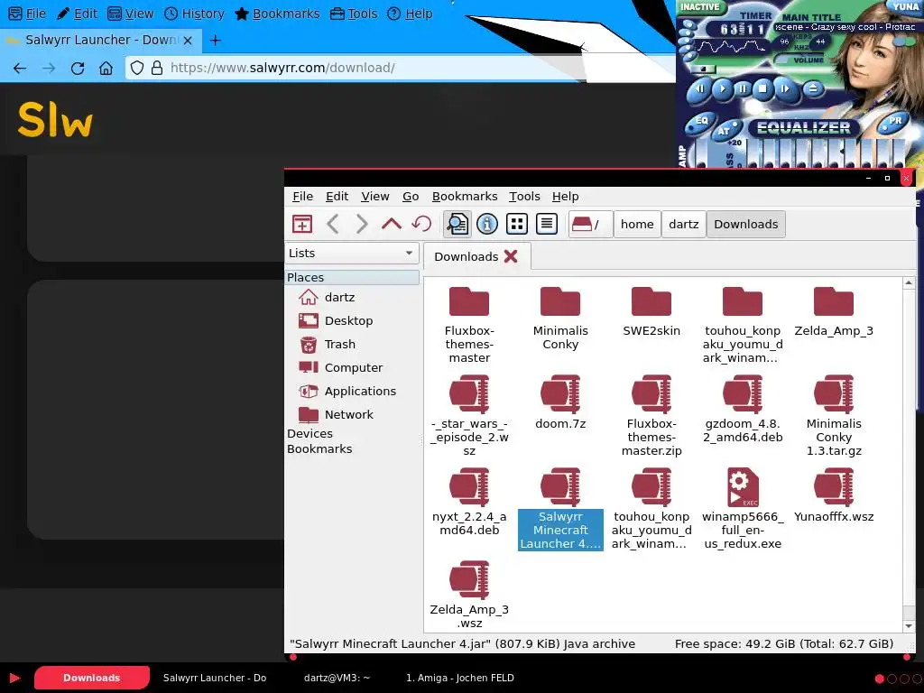Screen dimensions: 924x693
Task: Open the PR presets button in Winamp equalizer
Action: click(x=894, y=121)
